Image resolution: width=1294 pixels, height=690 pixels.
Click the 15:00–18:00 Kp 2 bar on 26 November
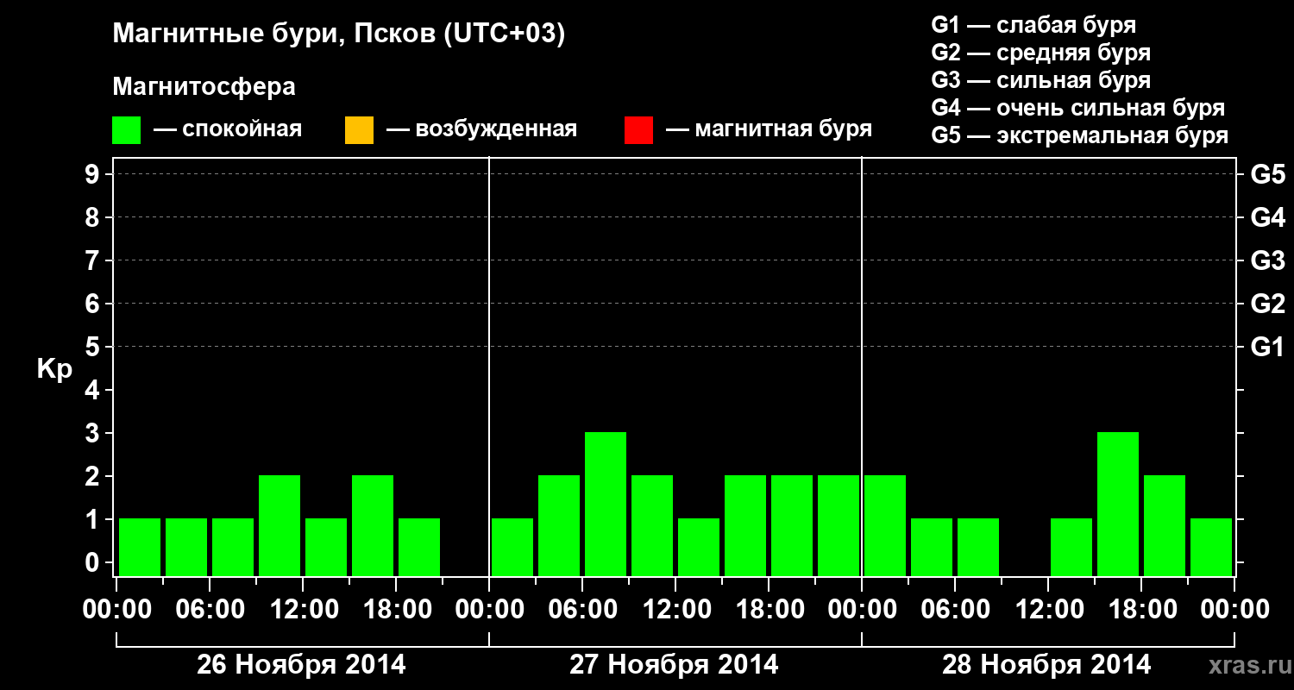pos(373,525)
